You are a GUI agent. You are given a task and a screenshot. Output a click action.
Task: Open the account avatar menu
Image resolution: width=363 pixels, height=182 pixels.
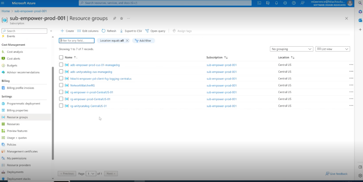[350, 3]
